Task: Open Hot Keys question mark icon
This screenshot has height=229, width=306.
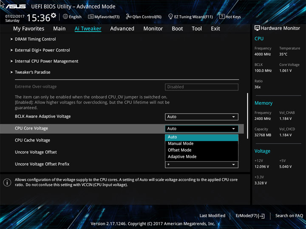Action: tap(222, 17)
